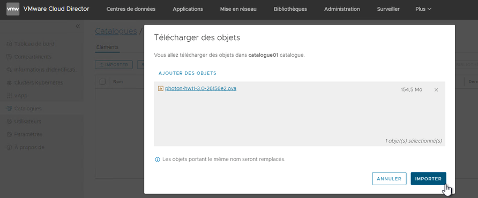
Task: Open Mise en réseau menu
Action: pyautogui.click(x=238, y=9)
